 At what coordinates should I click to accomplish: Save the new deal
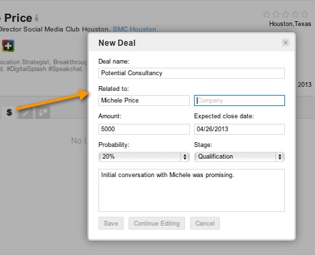coord(111,224)
